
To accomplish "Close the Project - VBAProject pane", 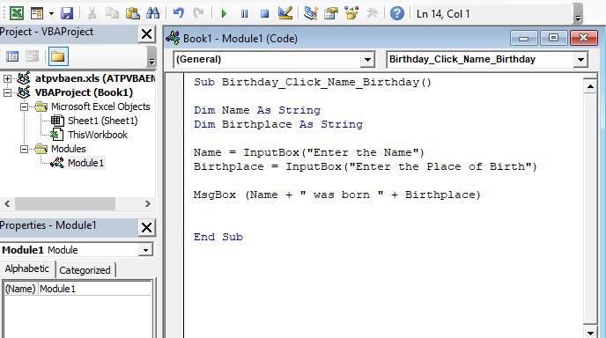I will coord(147,34).
